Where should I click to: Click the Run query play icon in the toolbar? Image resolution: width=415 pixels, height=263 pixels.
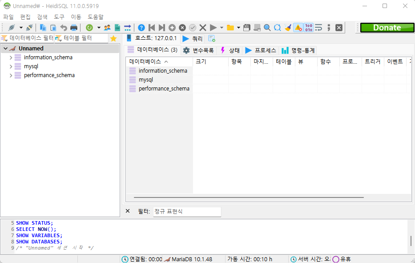click(213, 28)
